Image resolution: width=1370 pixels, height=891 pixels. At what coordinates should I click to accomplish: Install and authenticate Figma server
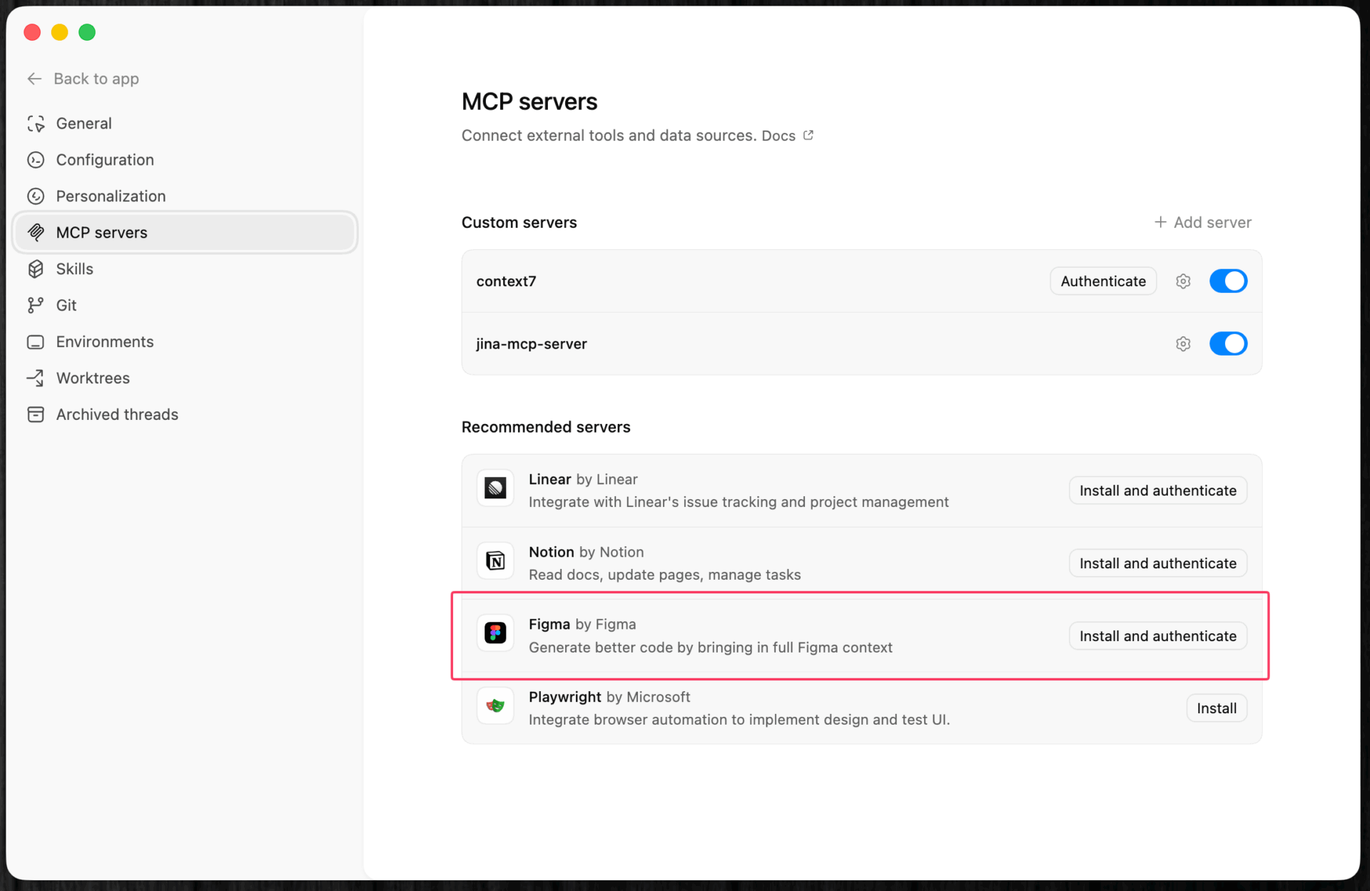(x=1157, y=636)
